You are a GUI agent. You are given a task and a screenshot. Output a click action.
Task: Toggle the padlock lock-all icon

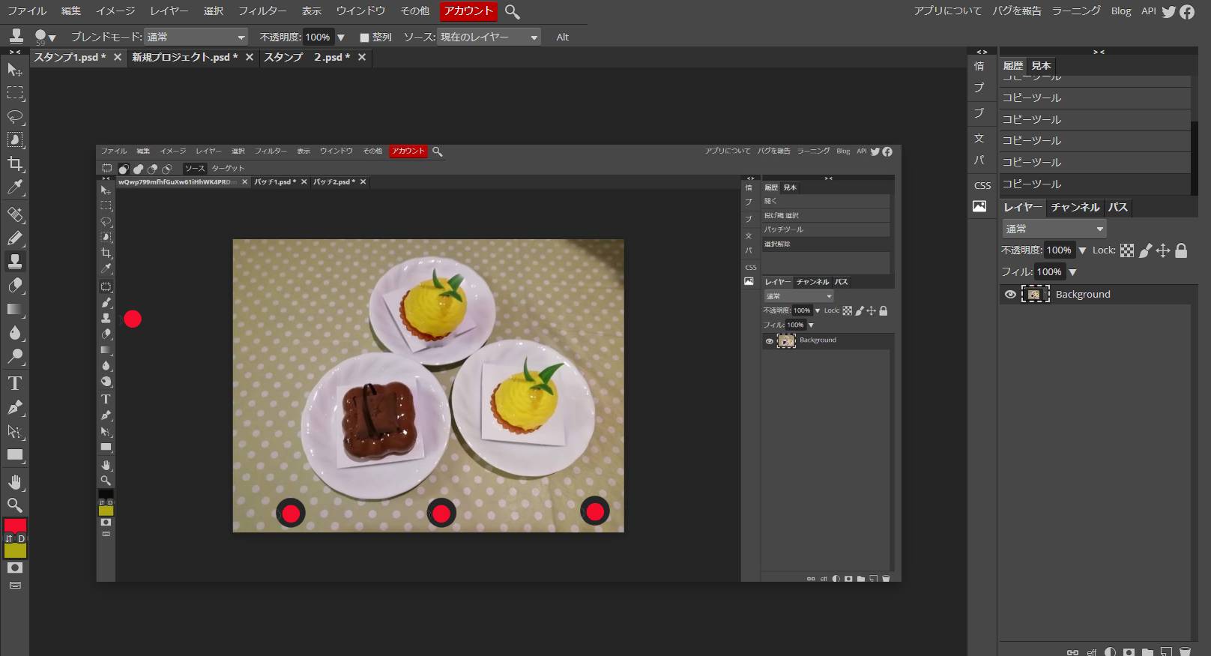[1181, 250]
